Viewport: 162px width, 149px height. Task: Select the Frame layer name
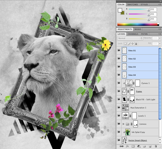click(x=139, y=91)
